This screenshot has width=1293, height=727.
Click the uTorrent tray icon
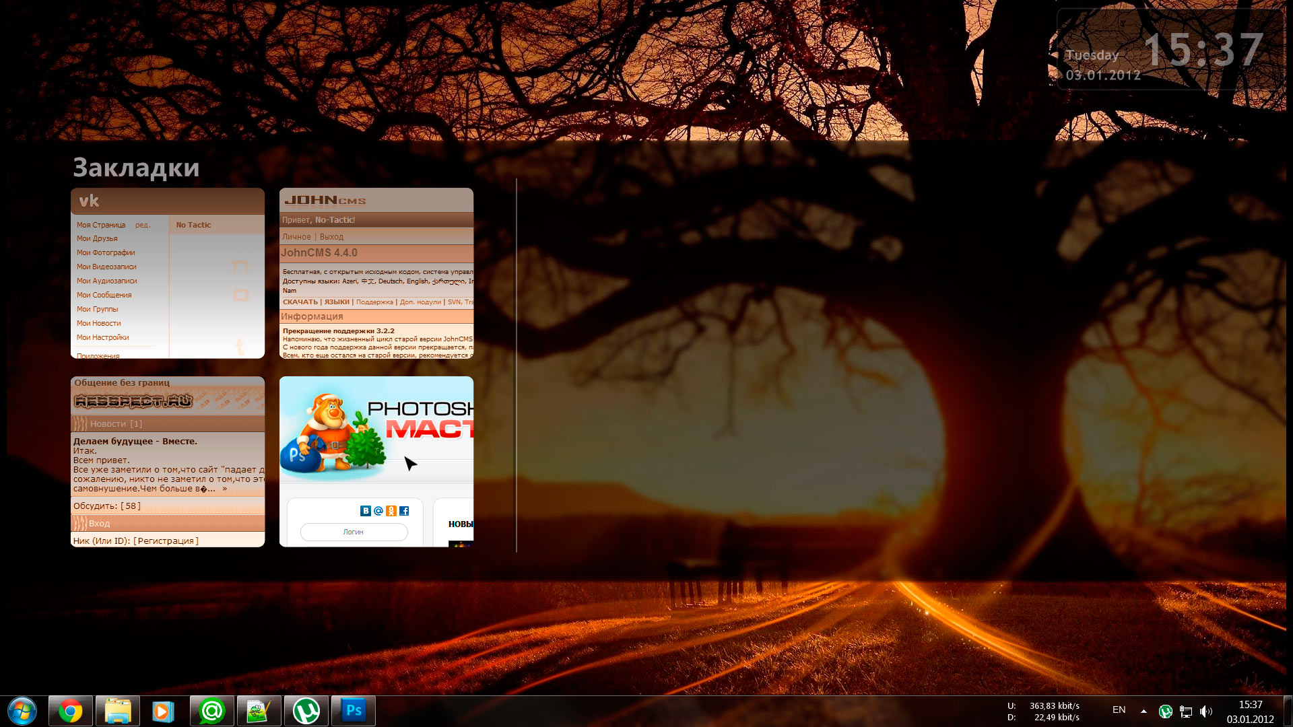[1166, 711]
